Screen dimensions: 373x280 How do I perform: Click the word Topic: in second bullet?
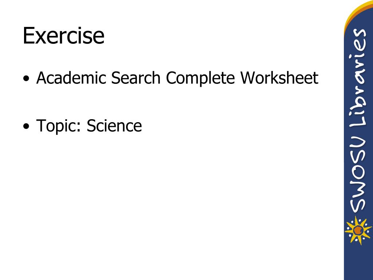[59, 126]
